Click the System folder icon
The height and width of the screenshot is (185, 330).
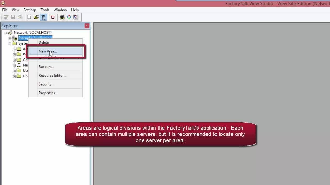pyautogui.click(x=14, y=43)
